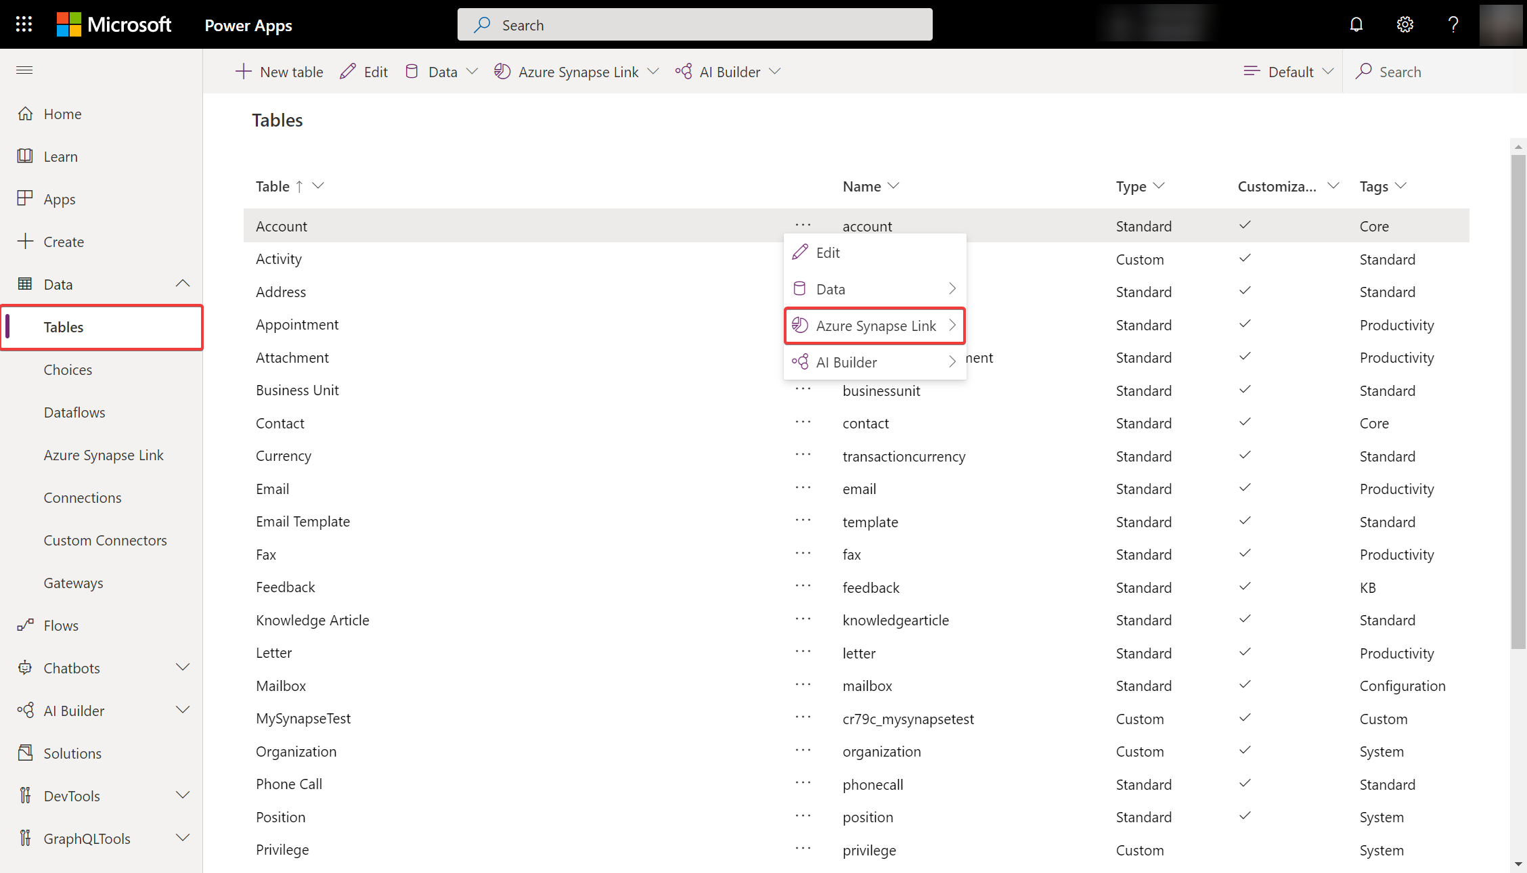Click the Azure Synapse Link icon in context menu
Screen dimensions: 1527x873
801,325
